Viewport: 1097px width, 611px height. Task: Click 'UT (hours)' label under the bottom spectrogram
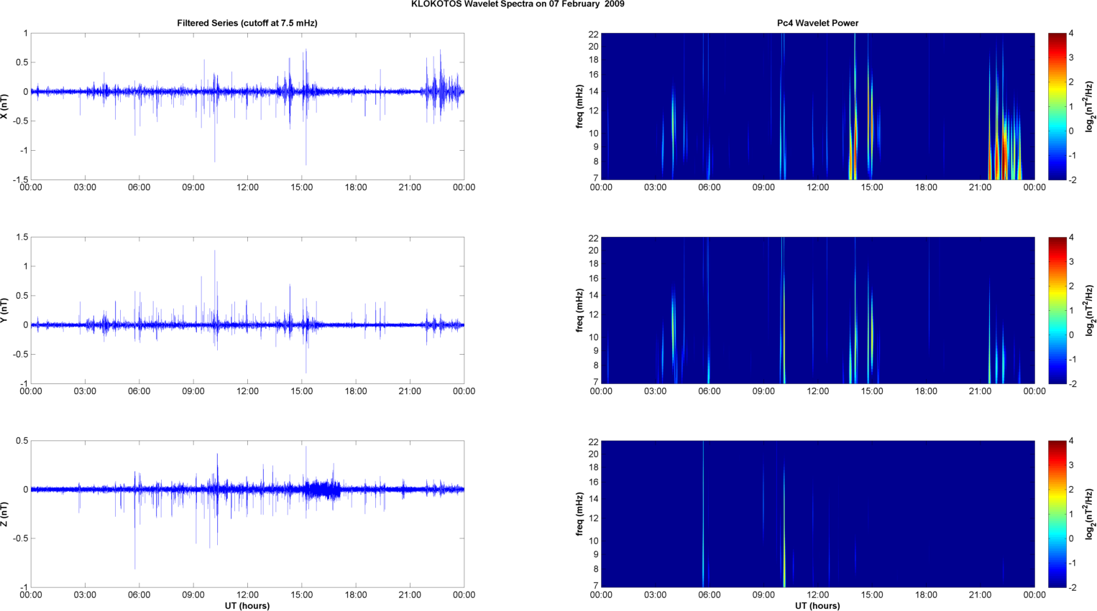pos(817,606)
